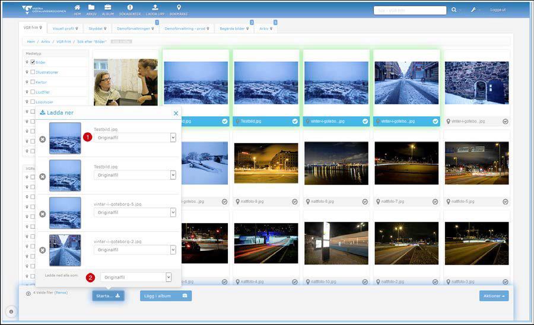Screen dimensions: 534x325
Task: Click the Rensa link
Action: click(x=61, y=292)
